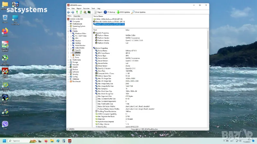Click the Back navigation arrow in toolbar
257x144 pixels.
coord(69,12)
